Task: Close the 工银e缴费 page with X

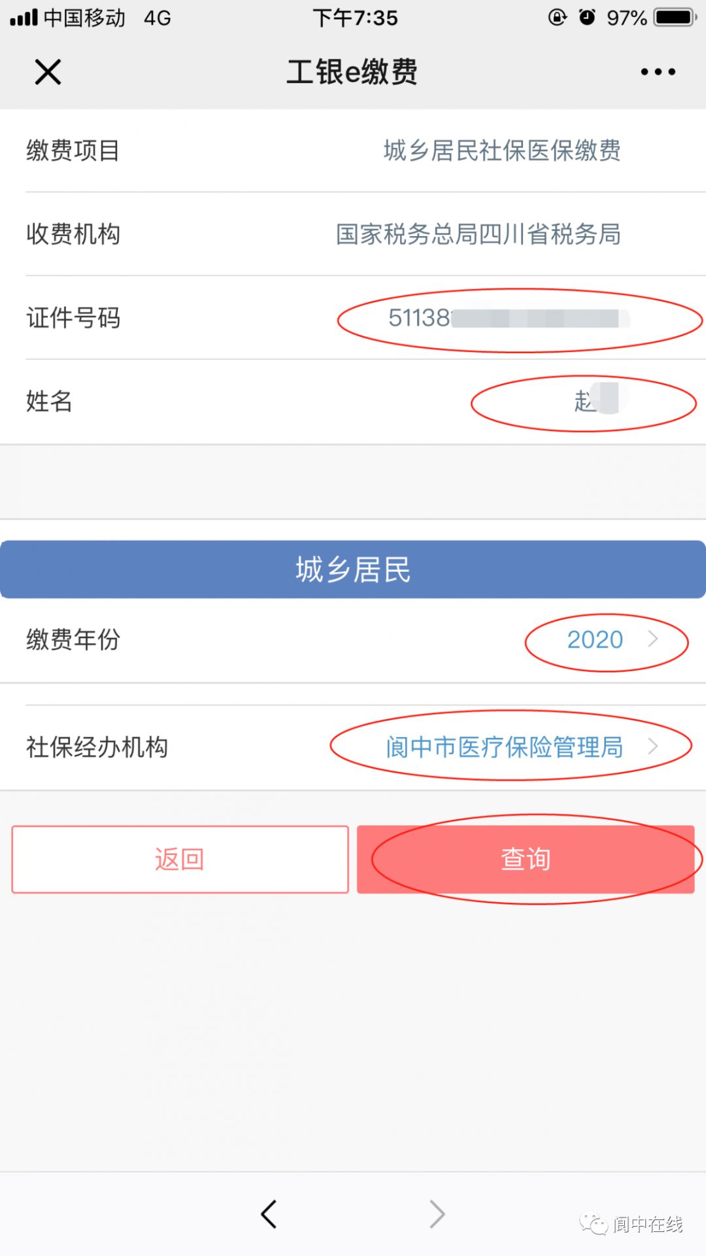Action: click(x=48, y=72)
